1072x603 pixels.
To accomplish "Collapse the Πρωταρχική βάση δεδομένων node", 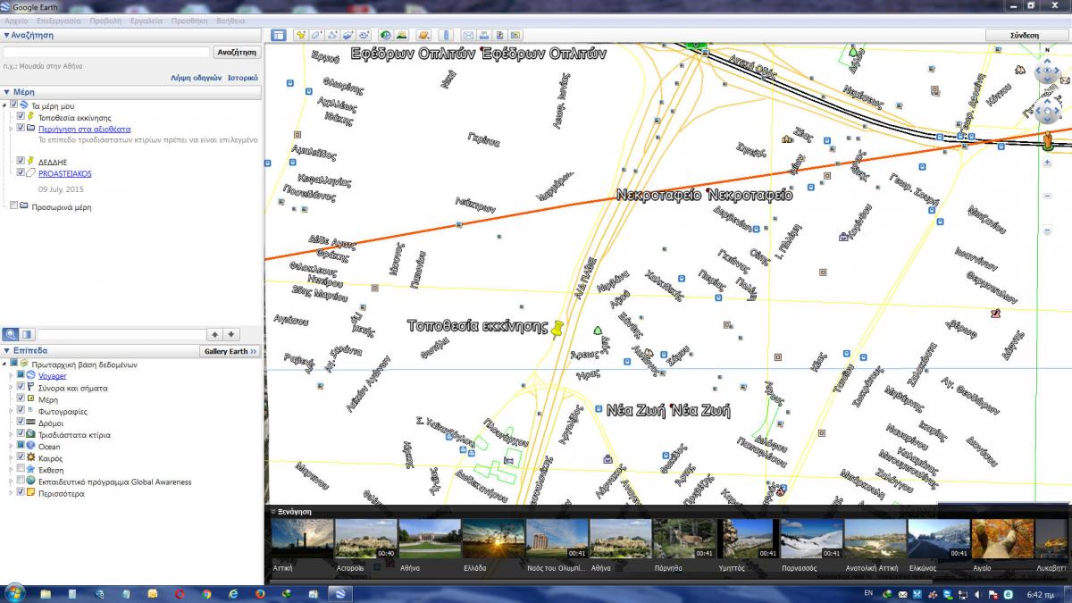I will click(5, 364).
